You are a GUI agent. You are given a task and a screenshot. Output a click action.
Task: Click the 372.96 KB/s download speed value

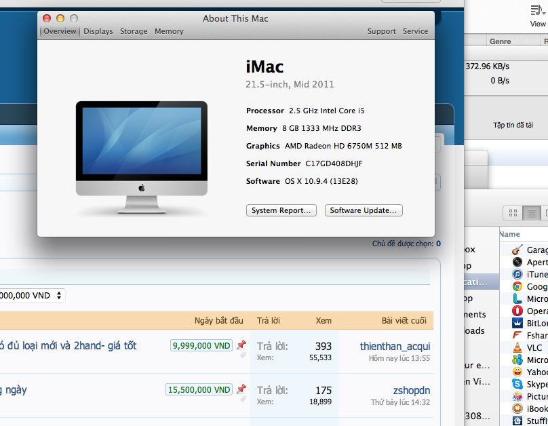click(487, 66)
